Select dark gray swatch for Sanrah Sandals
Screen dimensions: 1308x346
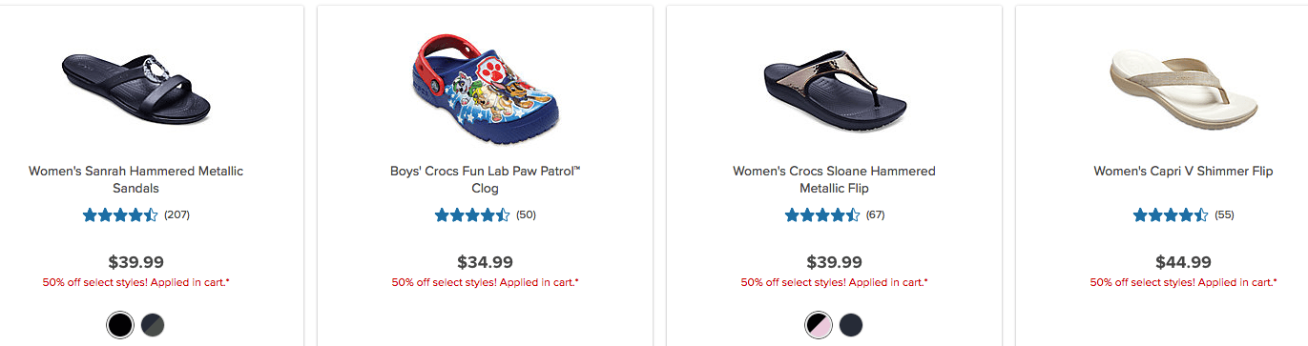pyautogui.click(x=153, y=325)
